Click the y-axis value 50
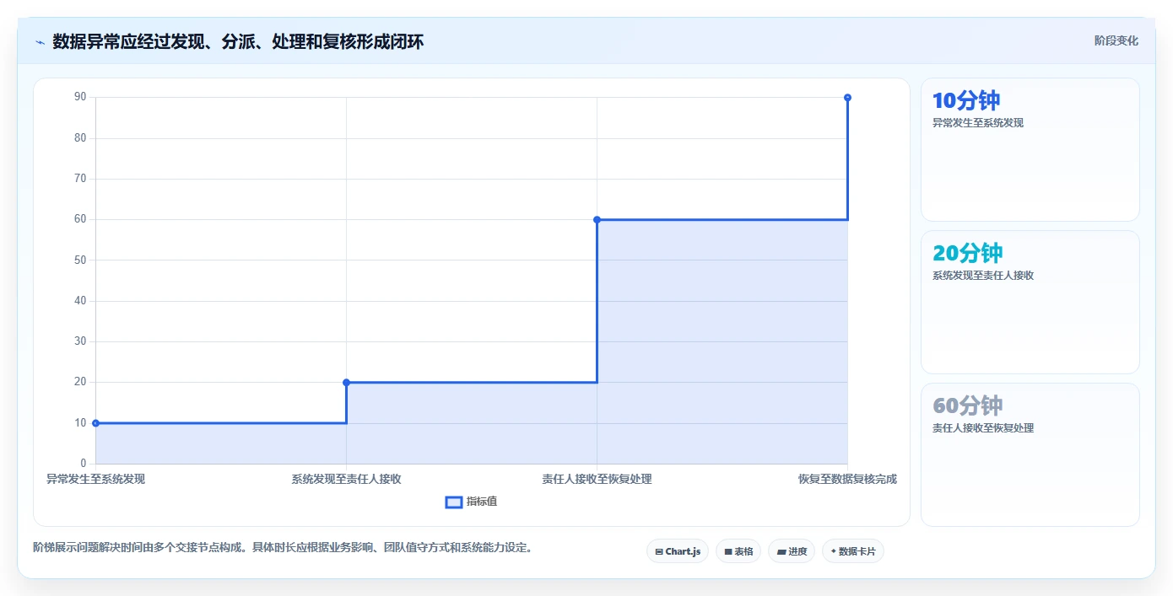 tap(80, 260)
